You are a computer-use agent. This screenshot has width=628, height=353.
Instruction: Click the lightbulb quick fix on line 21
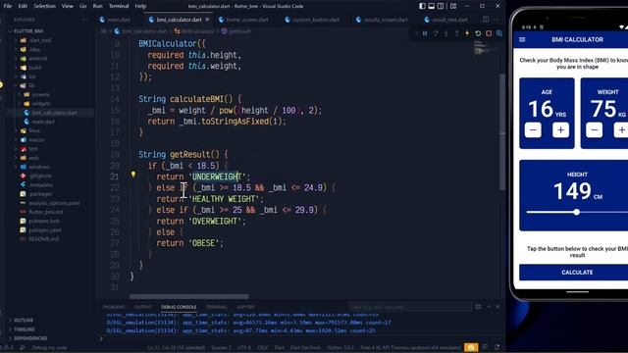click(133, 175)
